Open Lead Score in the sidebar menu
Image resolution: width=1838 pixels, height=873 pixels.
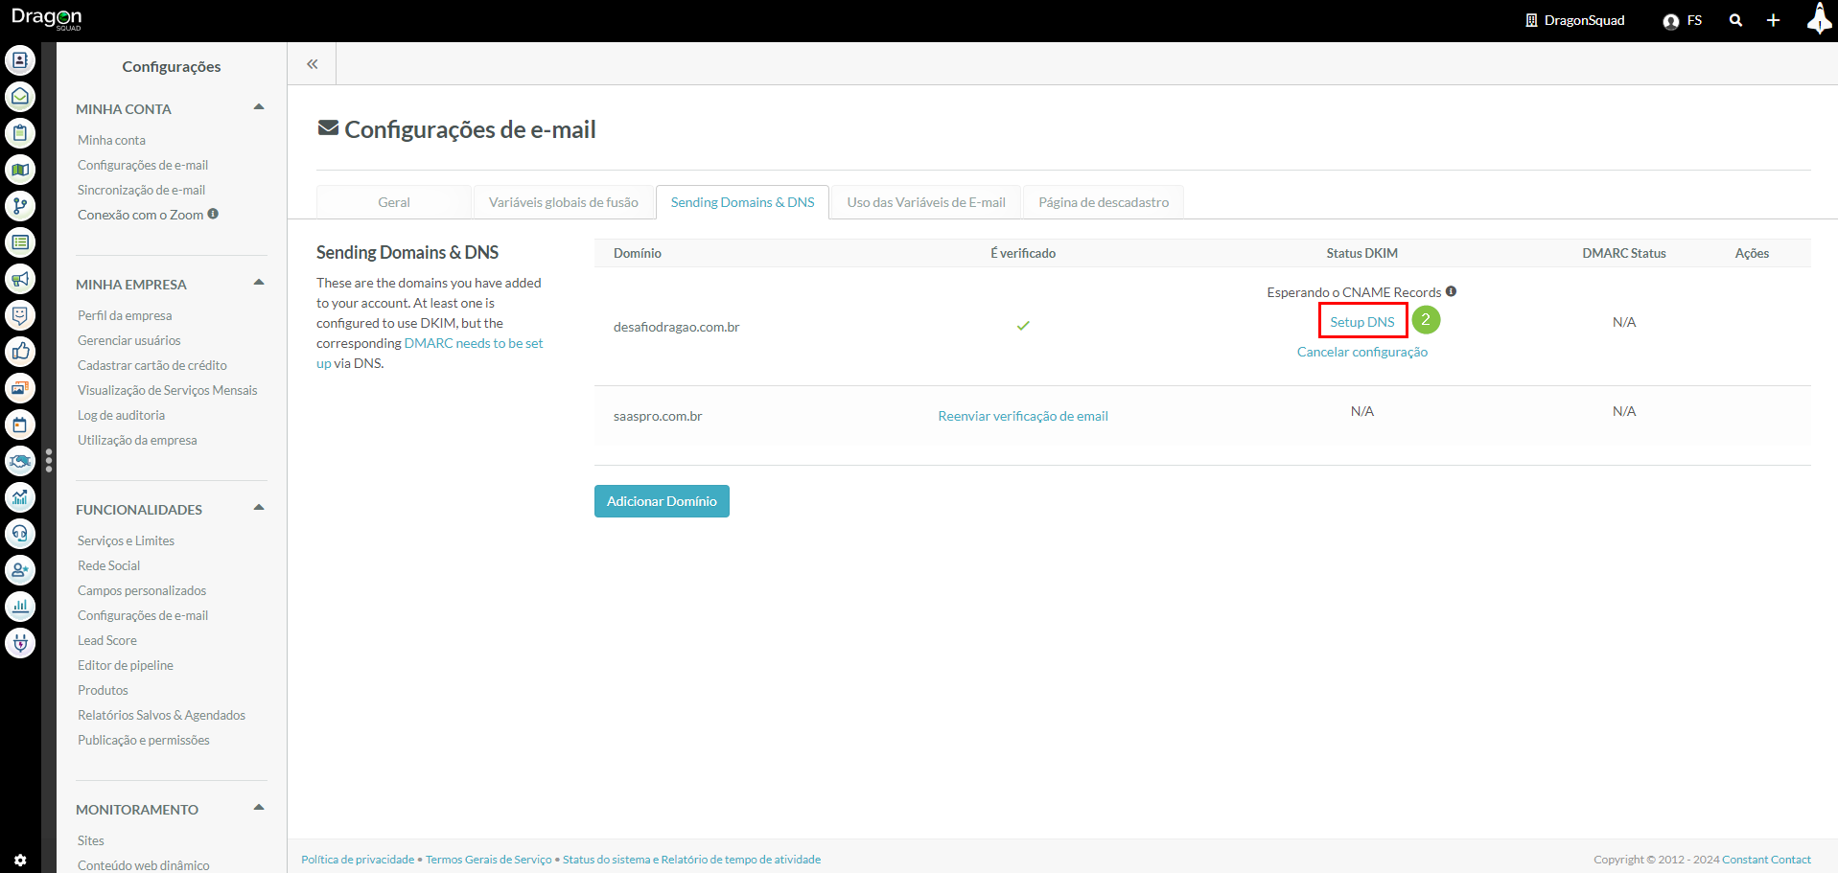[x=107, y=640]
